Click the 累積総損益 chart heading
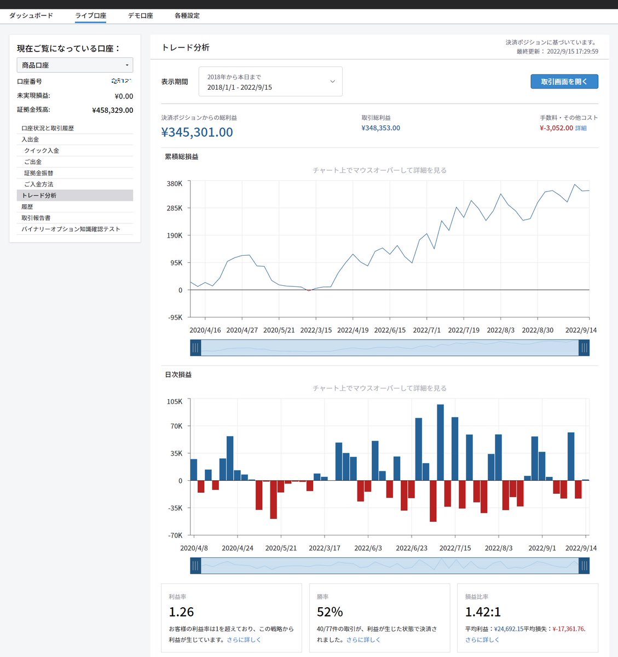This screenshot has width=618, height=657. tap(182, 157)
